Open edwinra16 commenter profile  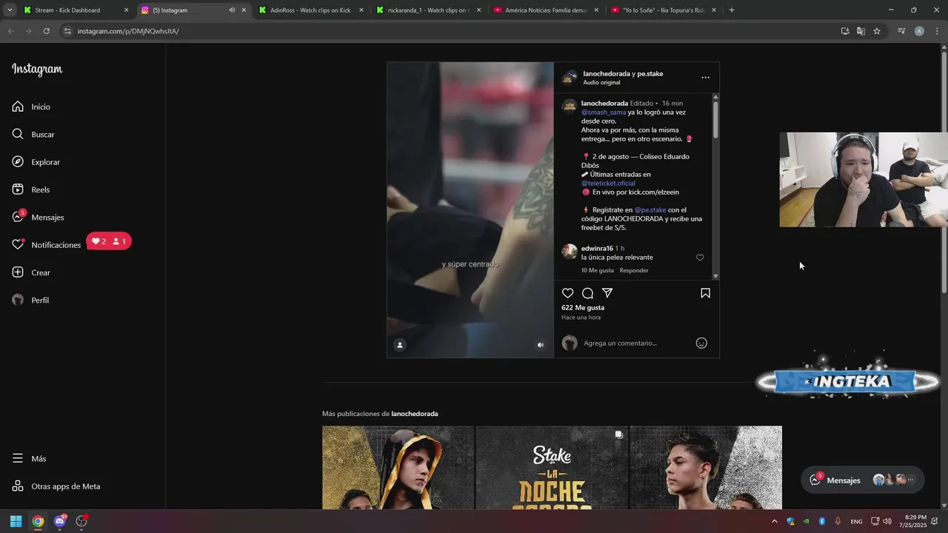[597, 248]
